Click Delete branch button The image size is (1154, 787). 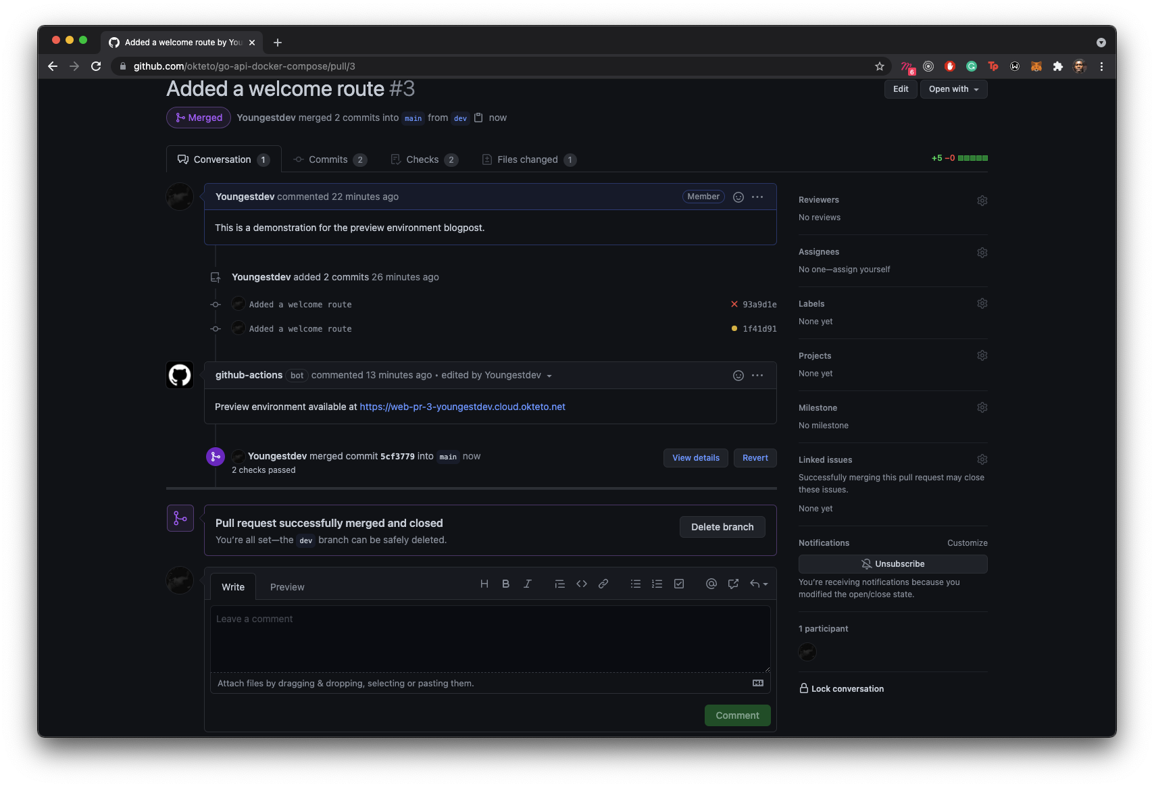pos(722,527)
